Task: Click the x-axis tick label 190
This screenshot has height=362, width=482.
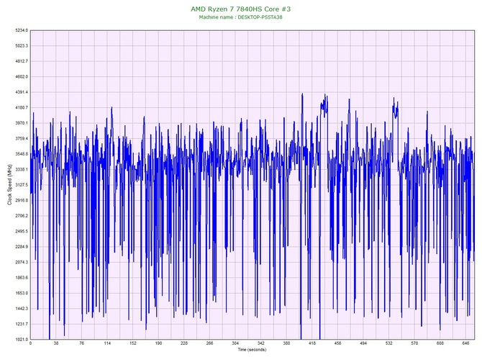Action: coord(158,343)
